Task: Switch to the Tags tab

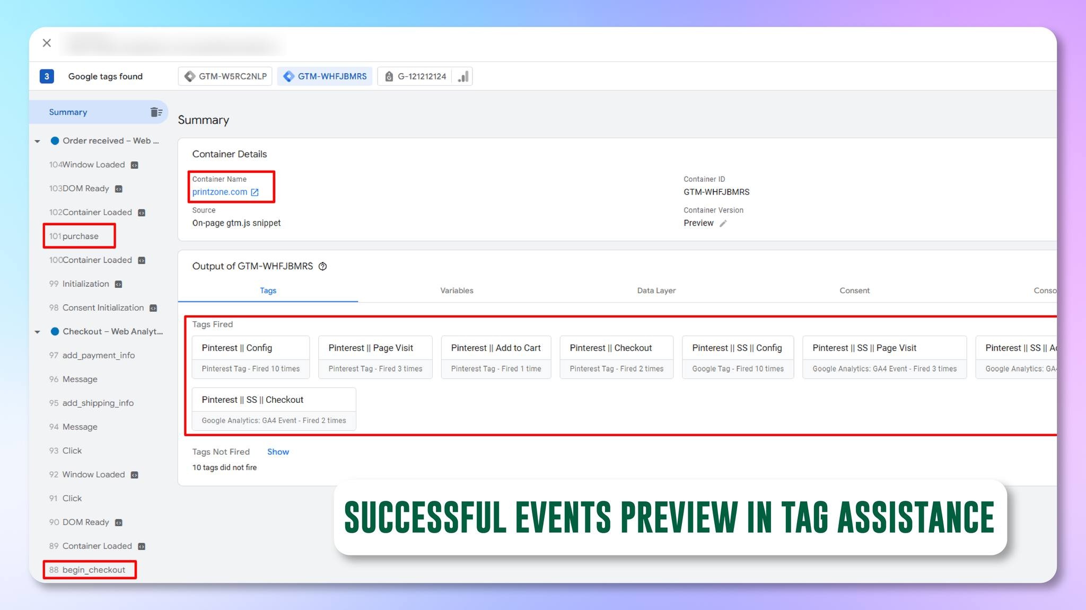Action: pos(268,291)
